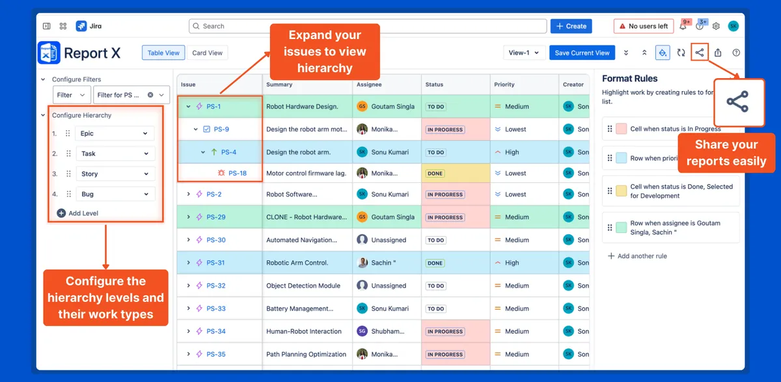Grab handle of 'Row when assignee is Goutam' rule

[x=610, y=228]
